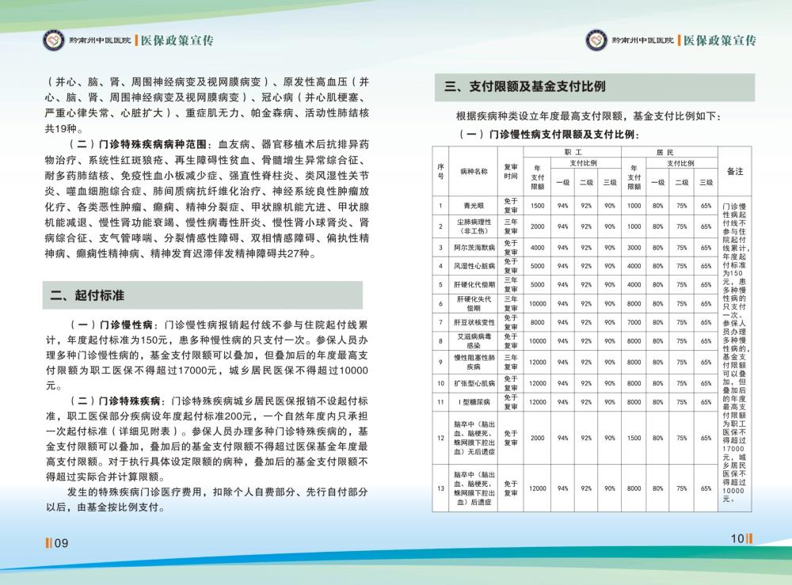Click page number 09 in the footer

58,542
